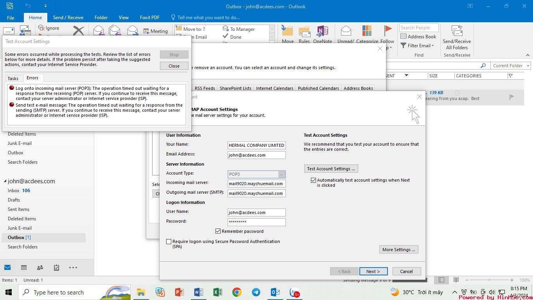533x300 pixels.
Task: Switch to reading view in status bar
Action: pos(456,280)
